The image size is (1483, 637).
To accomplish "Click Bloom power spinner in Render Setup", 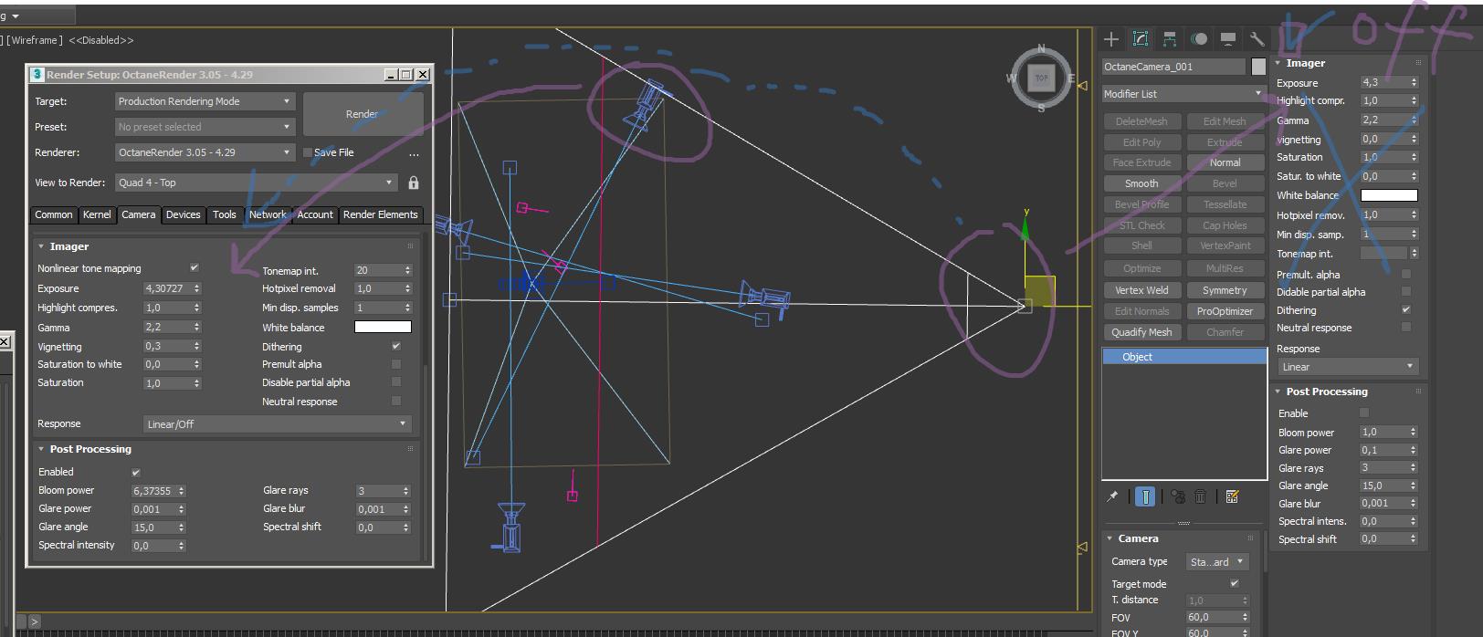I will pos(182,491).
